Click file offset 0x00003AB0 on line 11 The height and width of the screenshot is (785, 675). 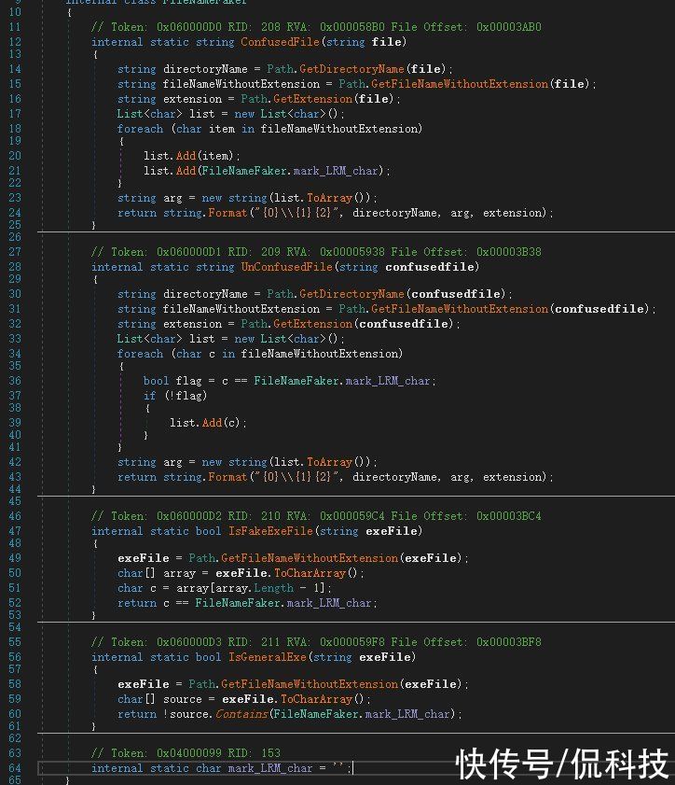point(508,27)
